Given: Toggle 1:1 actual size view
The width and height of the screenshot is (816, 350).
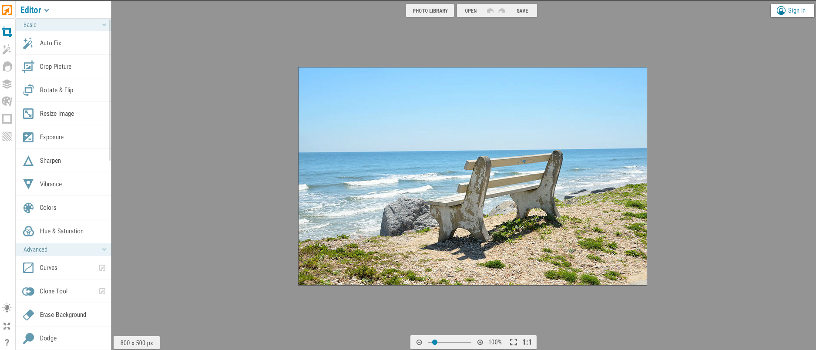Looking at the screenshot, I should pyautogui.click(x=527, y=342).
